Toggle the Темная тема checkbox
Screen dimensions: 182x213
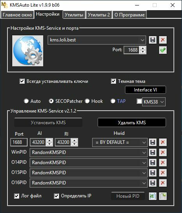[x=114, y=81]
